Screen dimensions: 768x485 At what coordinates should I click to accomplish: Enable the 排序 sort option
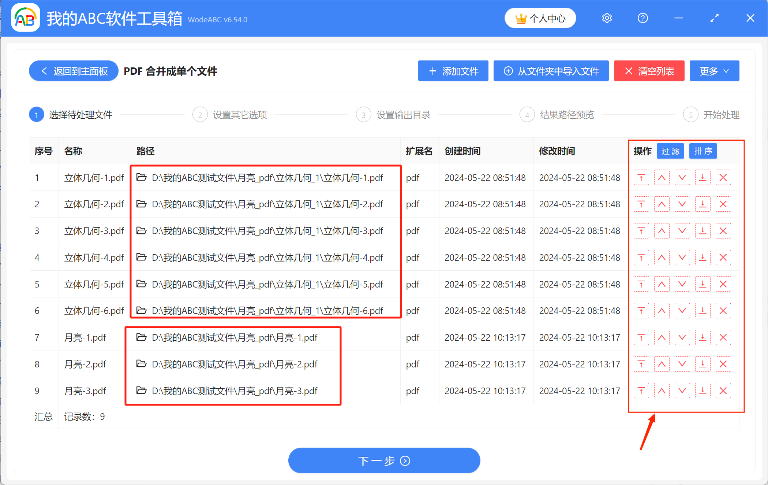coord(703,151)
